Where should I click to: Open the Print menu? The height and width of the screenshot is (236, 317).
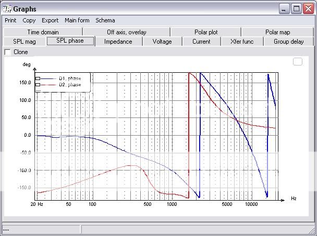[x=10, y=21]
